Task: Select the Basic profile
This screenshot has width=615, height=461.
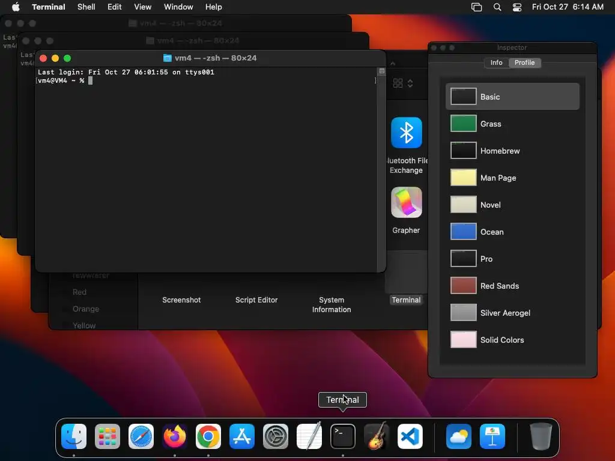Action: pyautogui.click(x=512, y=97)
